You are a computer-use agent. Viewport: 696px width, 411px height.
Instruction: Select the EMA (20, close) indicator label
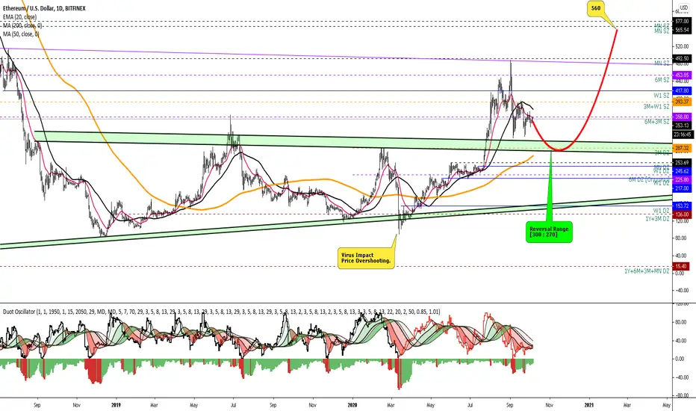[x=19, y=17]
